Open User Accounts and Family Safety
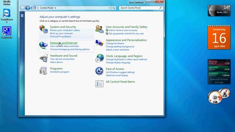 (126, 27)
